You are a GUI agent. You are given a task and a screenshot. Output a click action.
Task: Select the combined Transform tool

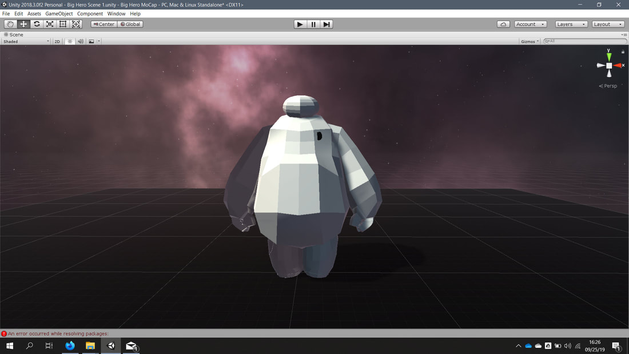pyautogui.click(x=76, y=24)
